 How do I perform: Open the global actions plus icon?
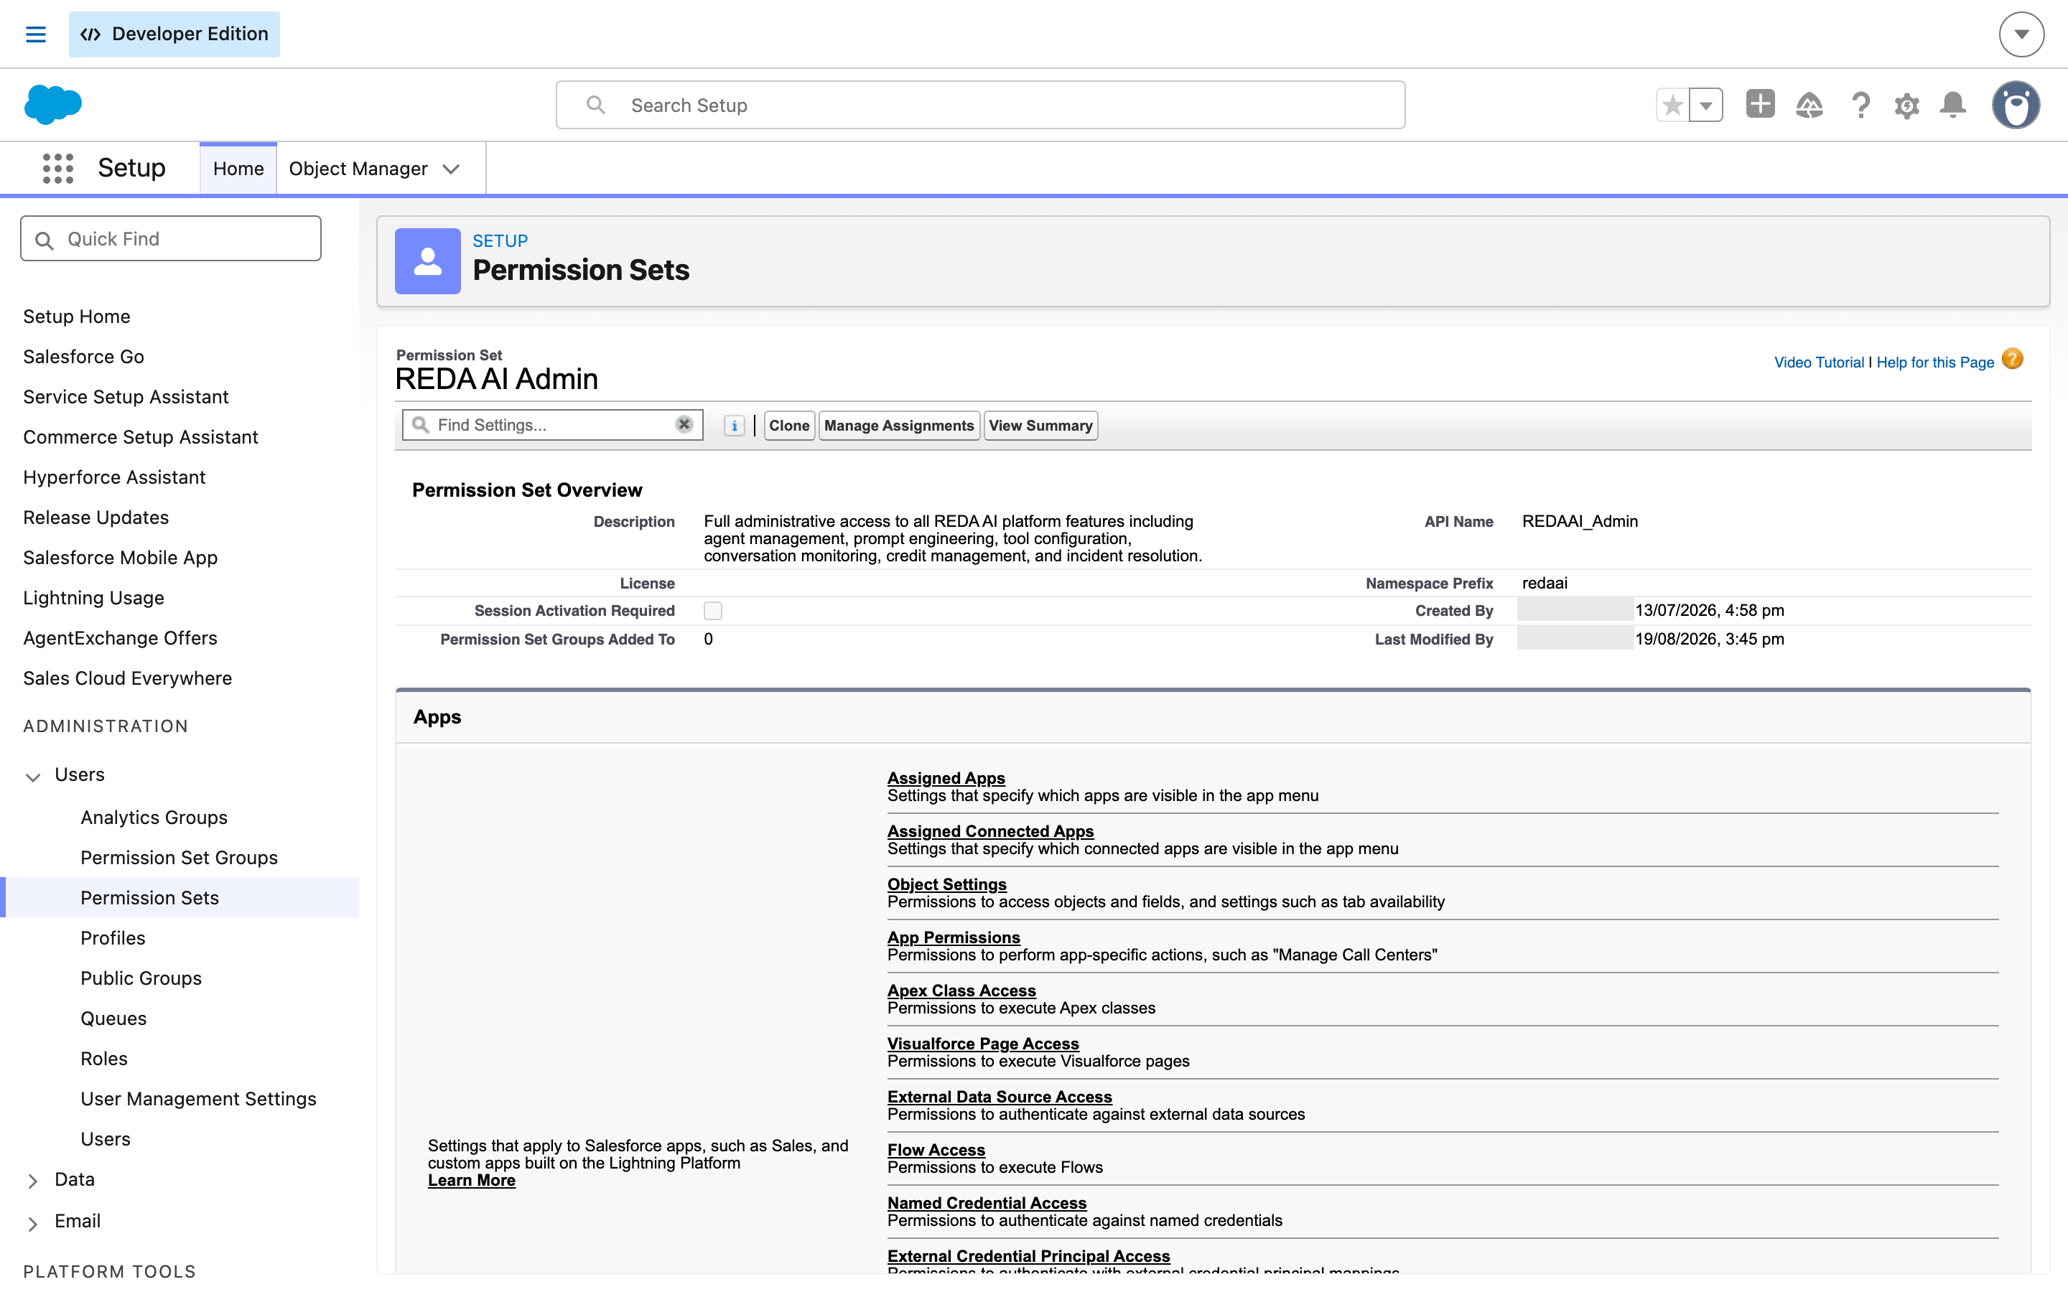point(1759,104)
